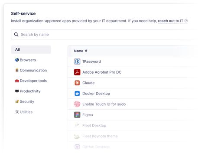
Task: Filter apps by Communication category
Action: click(33, 70)
